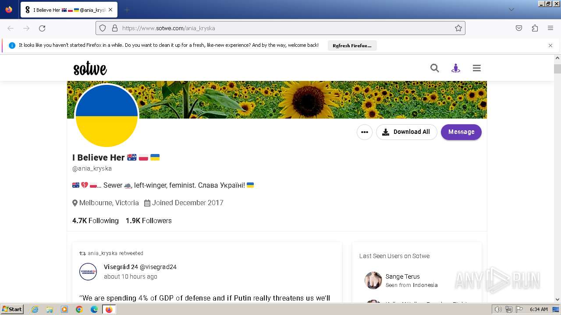Open File Explorer from taskbar
Viewport: 561px width, 315px height.
coord(50,309)
